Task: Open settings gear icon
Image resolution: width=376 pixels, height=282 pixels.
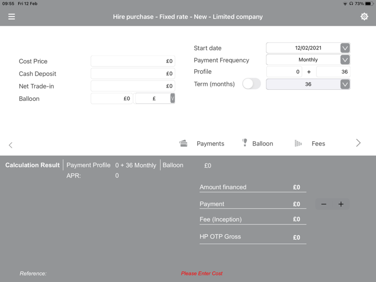Action: coord(364,17)
